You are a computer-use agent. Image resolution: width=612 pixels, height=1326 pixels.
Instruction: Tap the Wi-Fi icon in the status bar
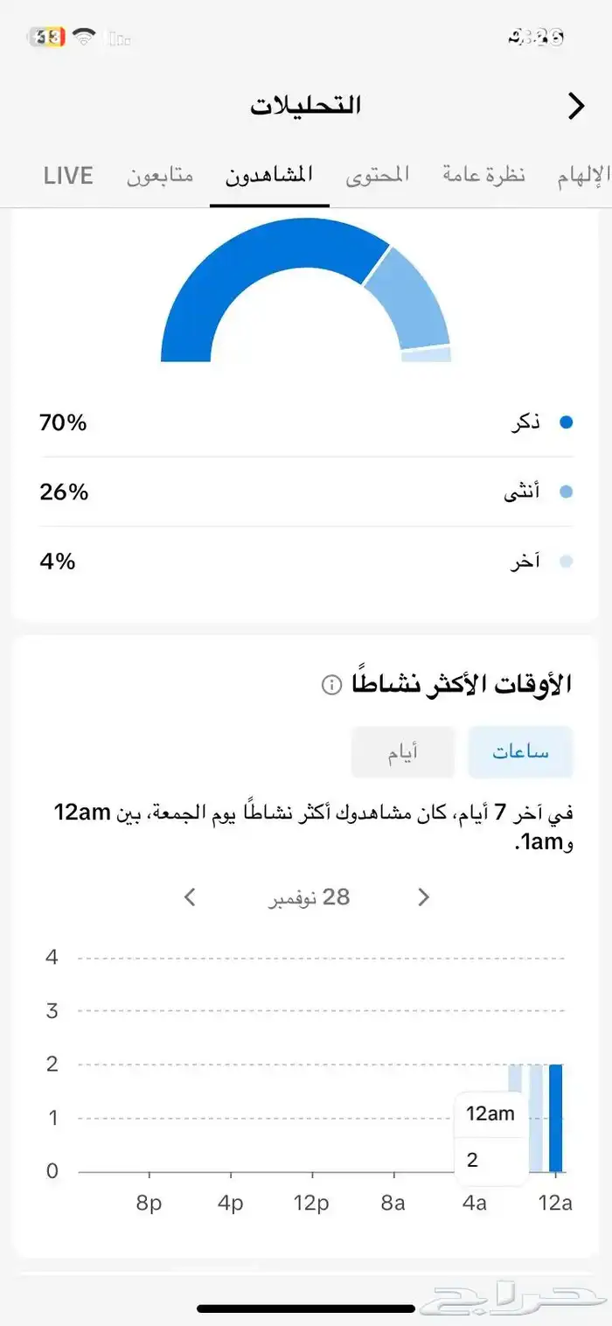pyautogui.click(x=84, y=37)
